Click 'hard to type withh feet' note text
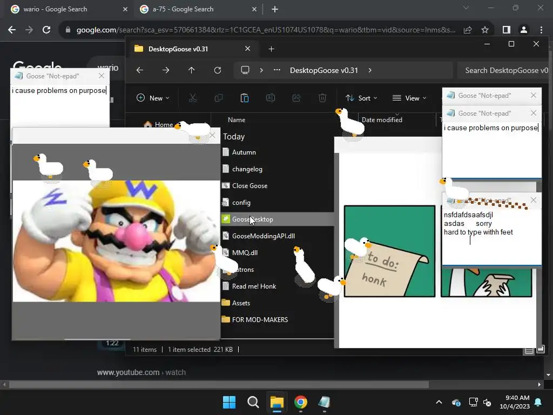Screen dimensions: 553x415 pos(478,232)
